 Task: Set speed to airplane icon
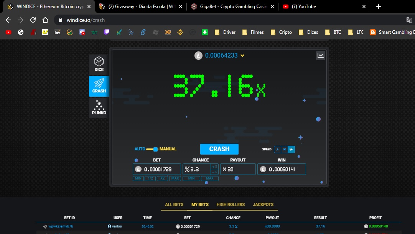[x=291, y=149]
